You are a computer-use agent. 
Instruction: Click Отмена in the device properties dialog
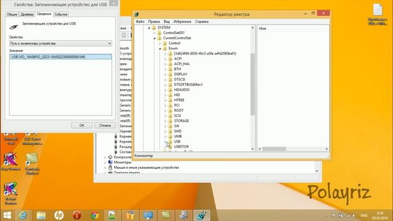point(105,125)
